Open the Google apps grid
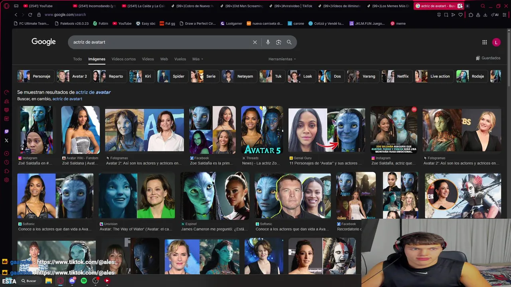This screenshot has width=511, height=287. coord(484,42)
